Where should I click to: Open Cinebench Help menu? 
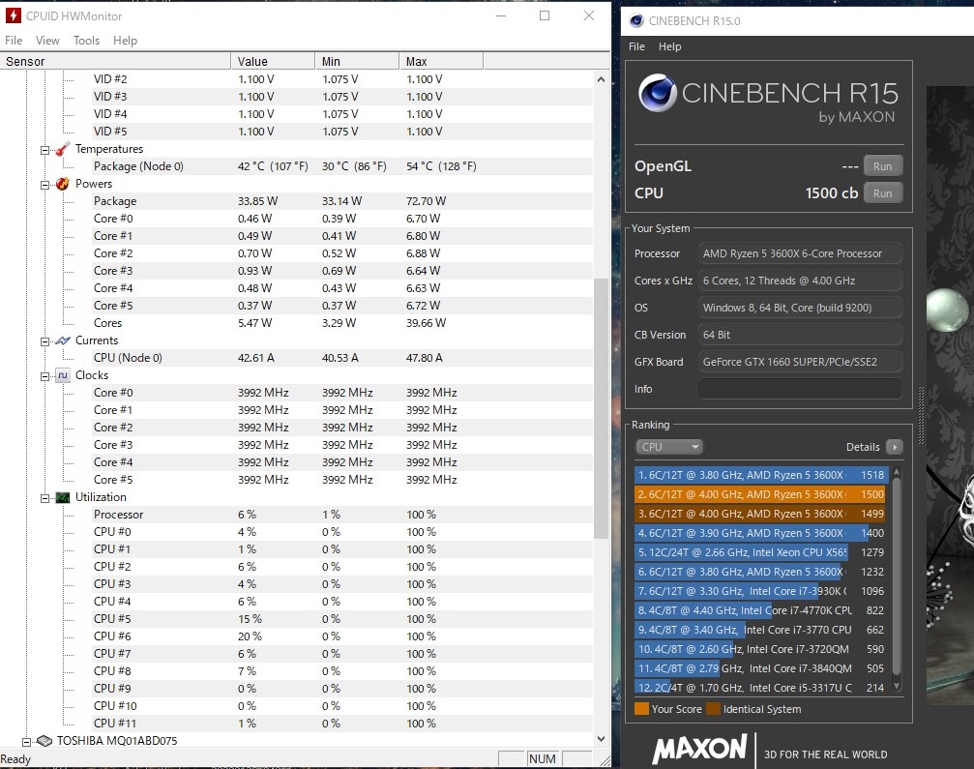pyautogui.click(x=669, y=46)
